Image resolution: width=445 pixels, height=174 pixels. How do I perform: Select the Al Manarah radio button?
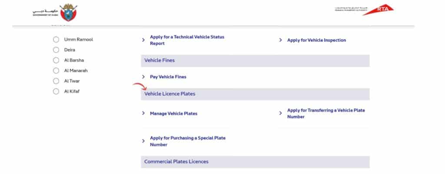(56, 70)
